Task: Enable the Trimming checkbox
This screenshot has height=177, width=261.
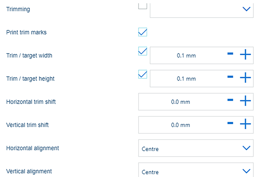Action: [143, 5]
